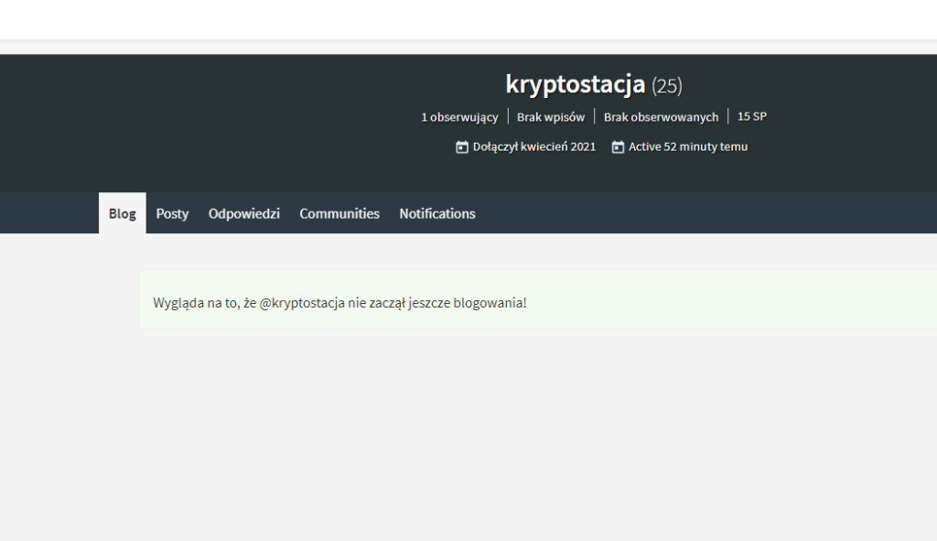937x541 pixels.
Task: Open the 'Brak obserwowanych' following link
Action: pos(661,117)
